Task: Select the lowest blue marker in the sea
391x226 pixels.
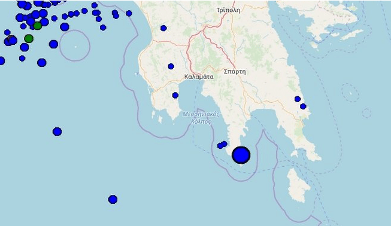Action: (113, 199)
